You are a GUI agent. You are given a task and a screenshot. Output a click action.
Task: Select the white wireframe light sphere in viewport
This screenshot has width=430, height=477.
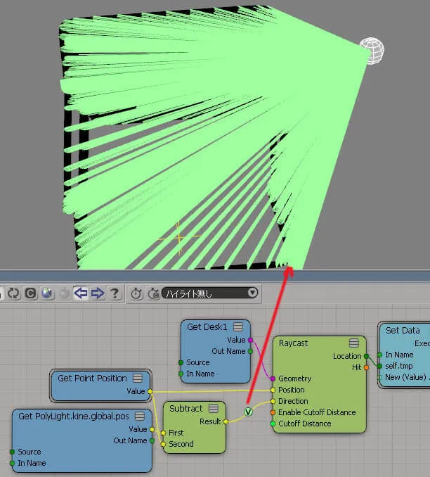click(372, 51)
